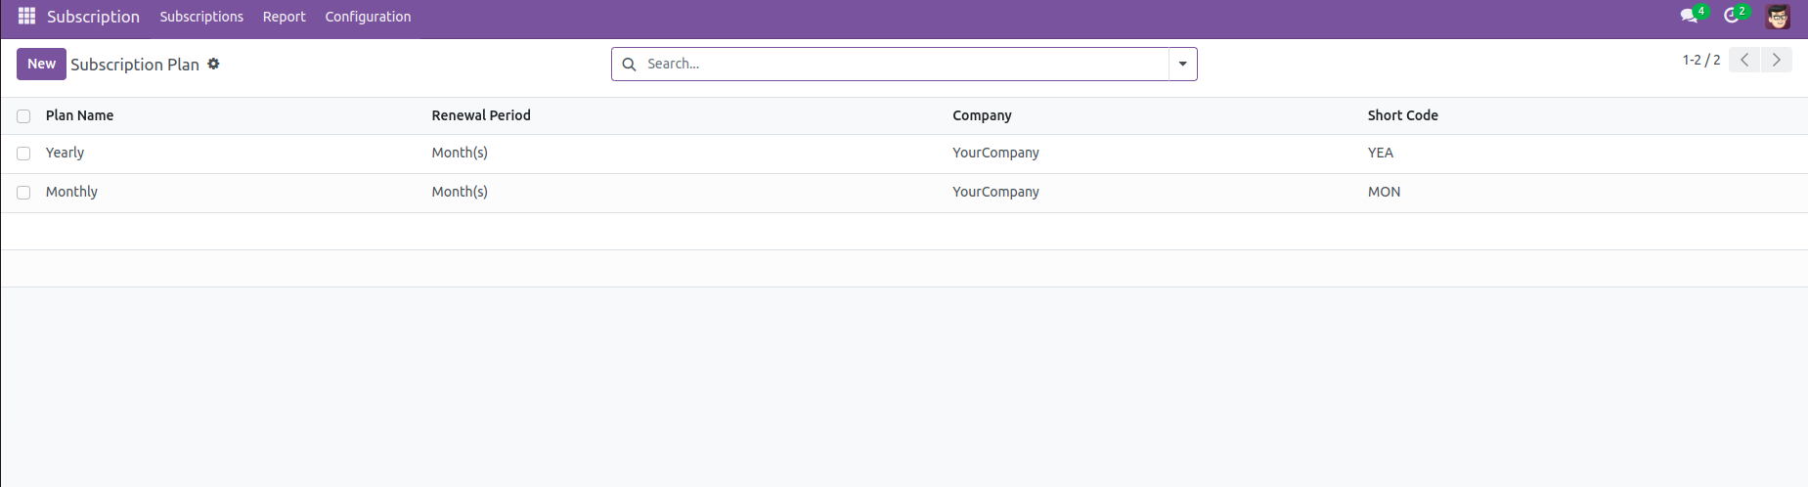The width and height of the screenshot is (1808, 487).
Task: Click the gear icon beside Subscription Plan
Action: [213, 64]
